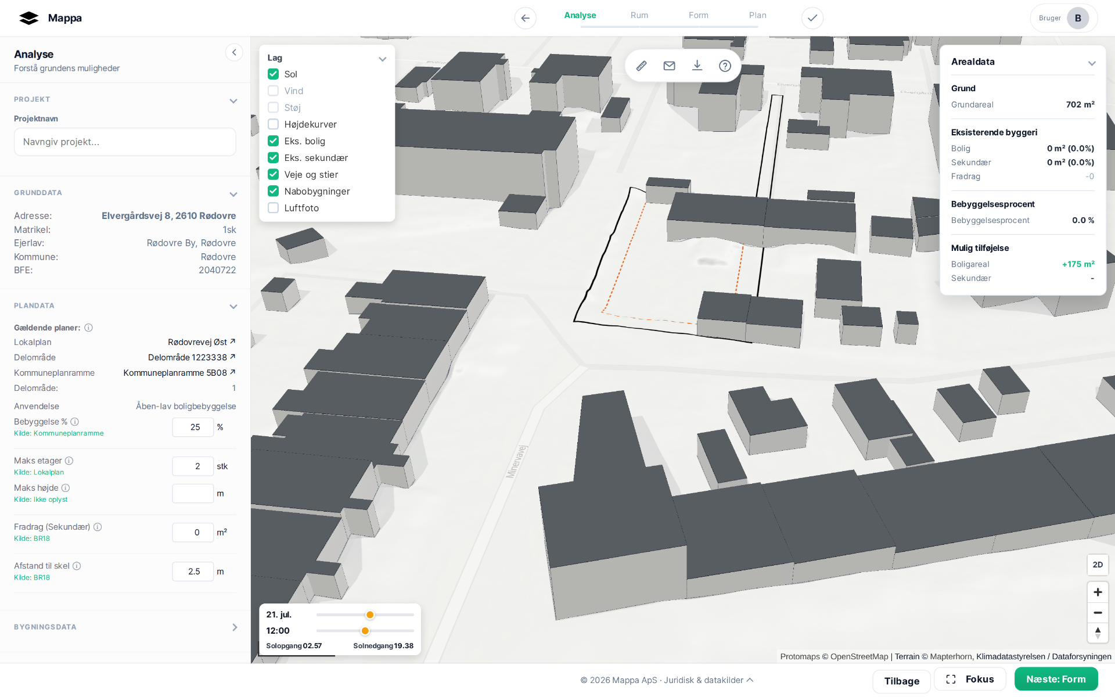Enable the Støj layer
Image resolution: width=1115 pixels, height=697 pixels.
273,107
